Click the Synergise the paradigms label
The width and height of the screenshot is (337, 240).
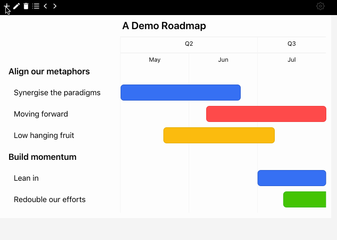(57, 93)
